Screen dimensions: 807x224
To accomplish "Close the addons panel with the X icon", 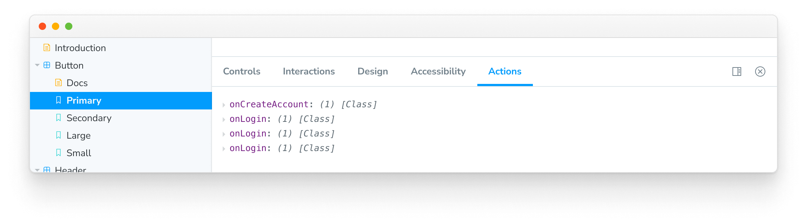I will [761, 72].
